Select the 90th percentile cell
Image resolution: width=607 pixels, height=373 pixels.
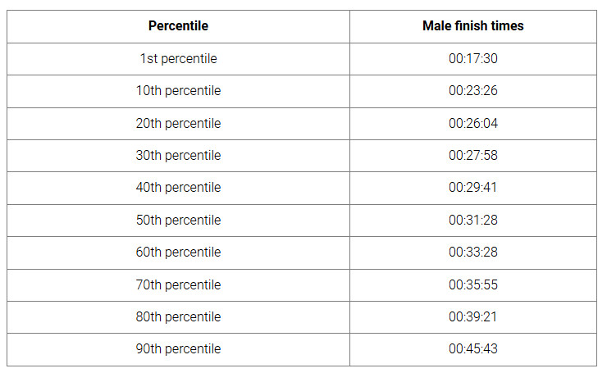coord(178,349)
